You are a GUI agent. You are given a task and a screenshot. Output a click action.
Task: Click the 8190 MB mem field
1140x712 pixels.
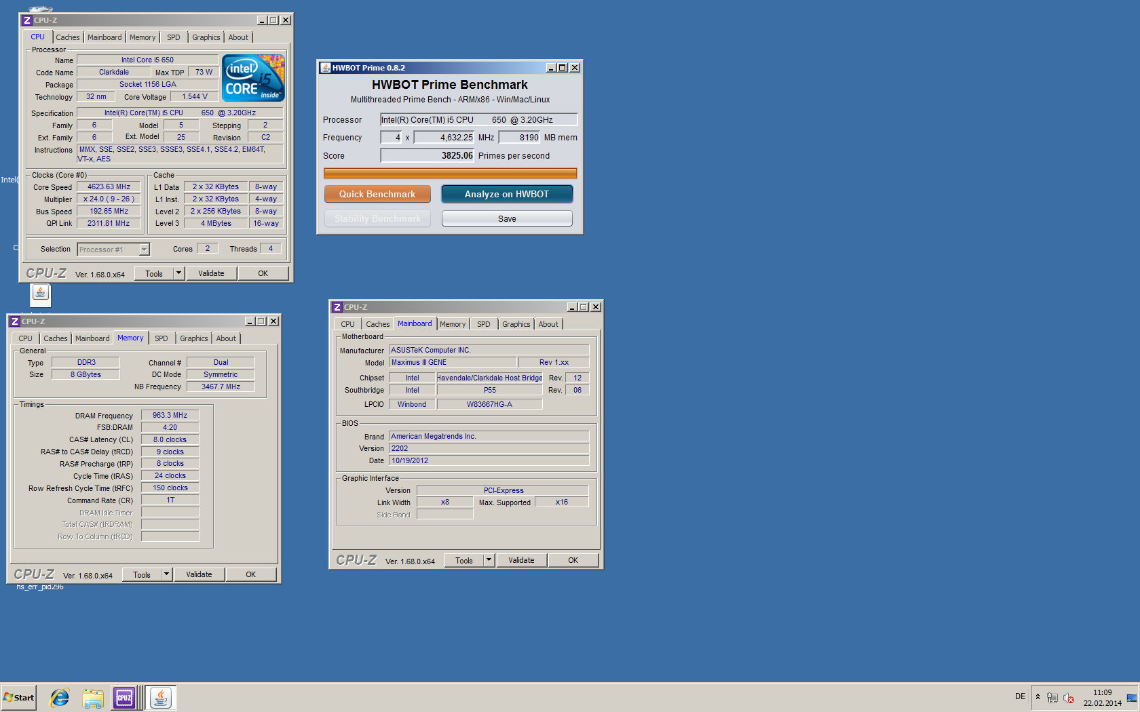519,138
